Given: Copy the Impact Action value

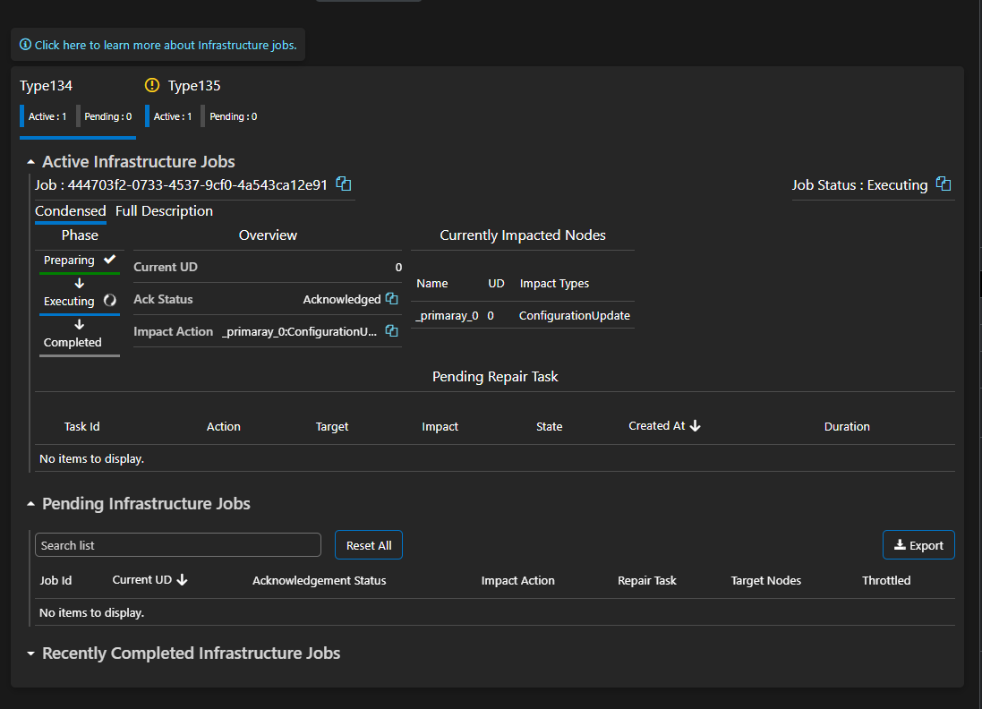Looking at the screenshot, I should 391,329.
